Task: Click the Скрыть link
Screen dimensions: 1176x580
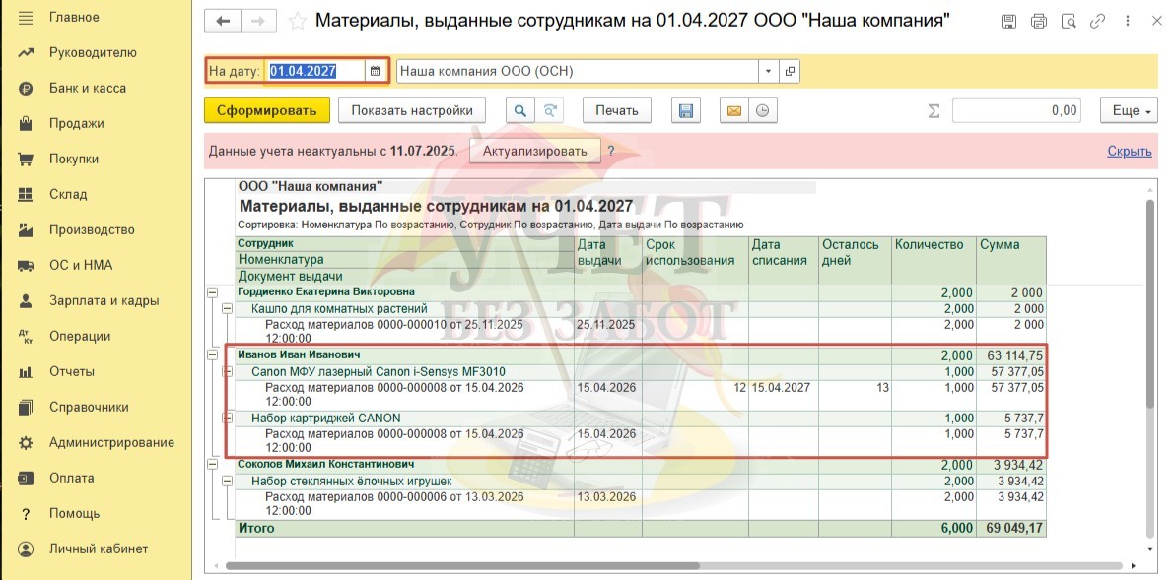Action: 1129,151
